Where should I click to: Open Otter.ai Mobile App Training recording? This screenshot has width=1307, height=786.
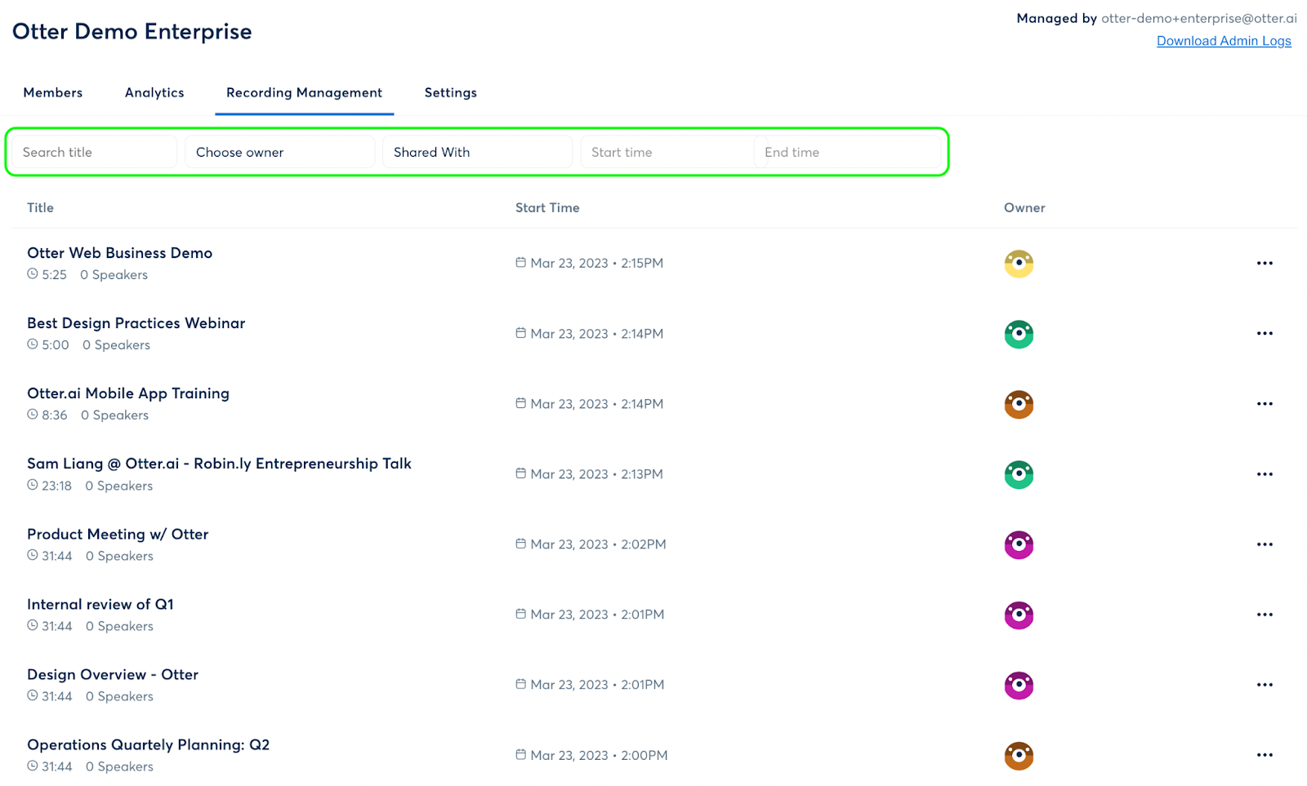tap(128, 393)
